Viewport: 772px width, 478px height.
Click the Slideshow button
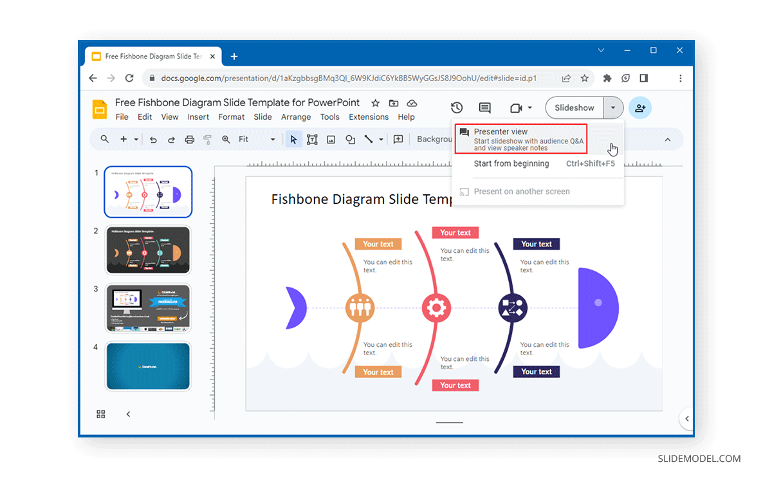tap(574, 107)
